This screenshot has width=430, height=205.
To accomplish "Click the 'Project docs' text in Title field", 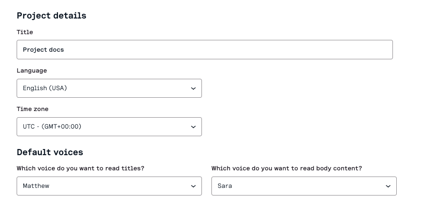I will coord(43,50).
